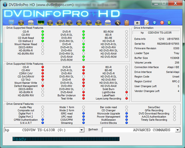The width and height of the screenshot is (185, 148).
Task: Click the Region Code value Unset
Action: tap(176, 77)
